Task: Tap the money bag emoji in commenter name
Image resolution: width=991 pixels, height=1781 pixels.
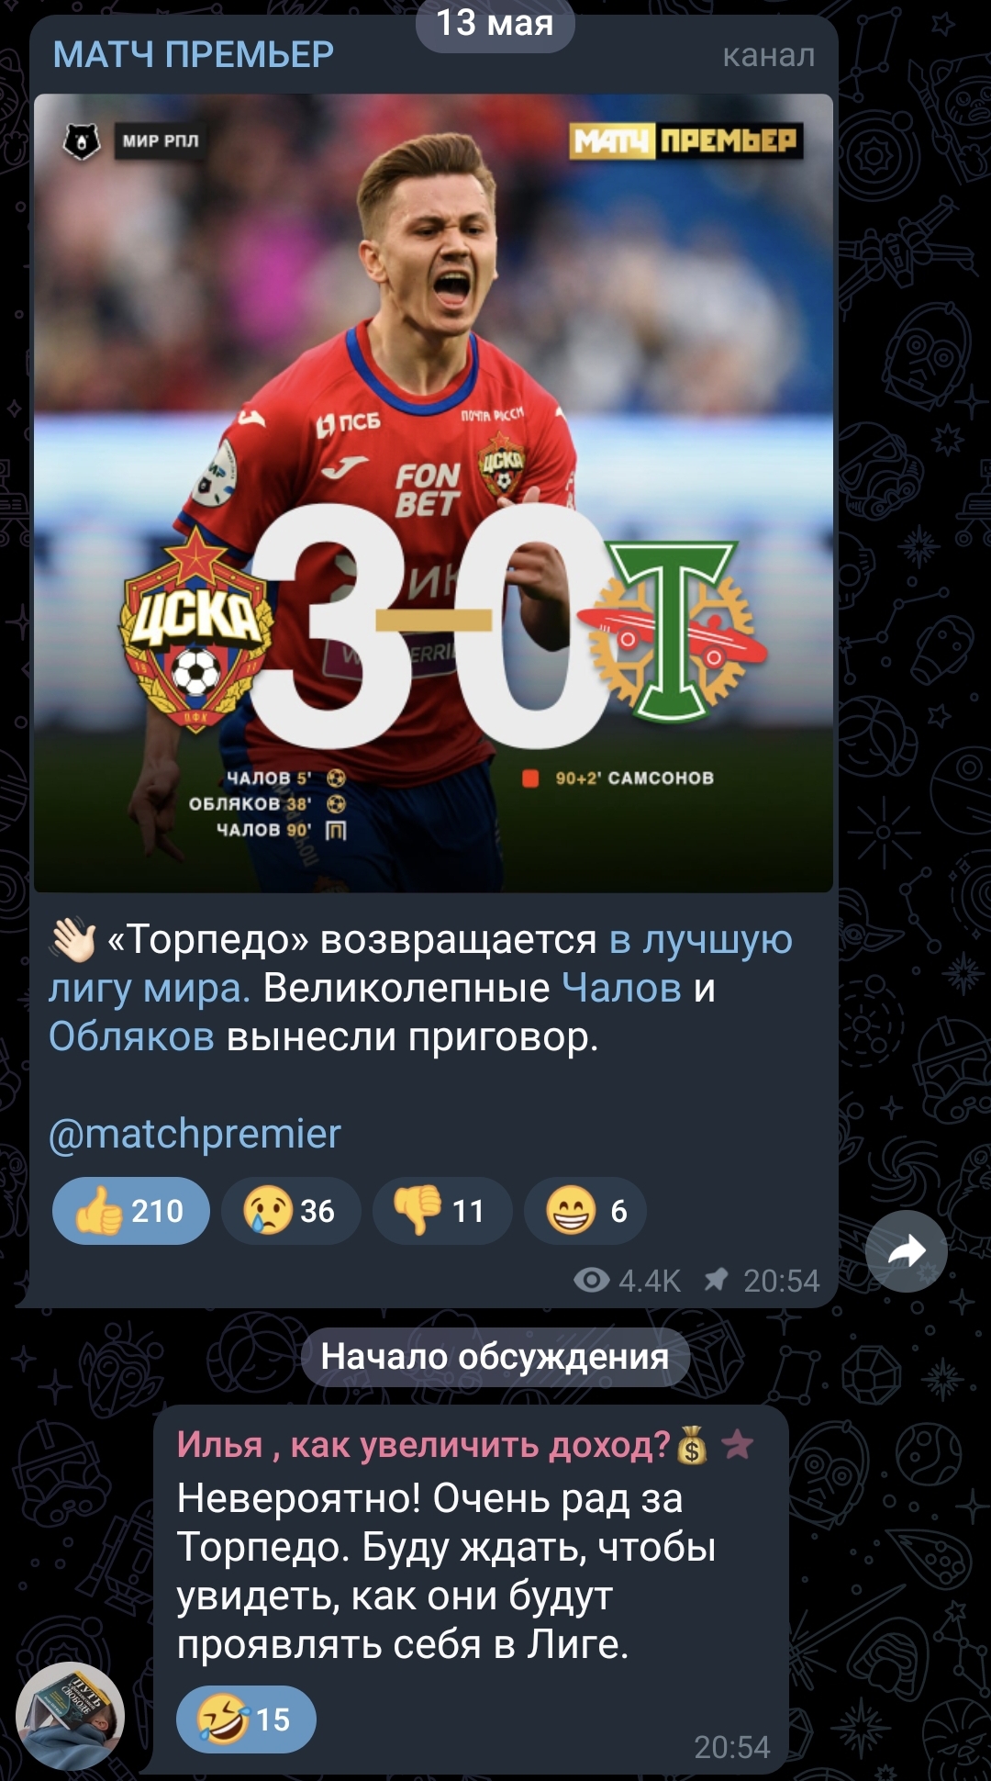Action: (692, 1446)
